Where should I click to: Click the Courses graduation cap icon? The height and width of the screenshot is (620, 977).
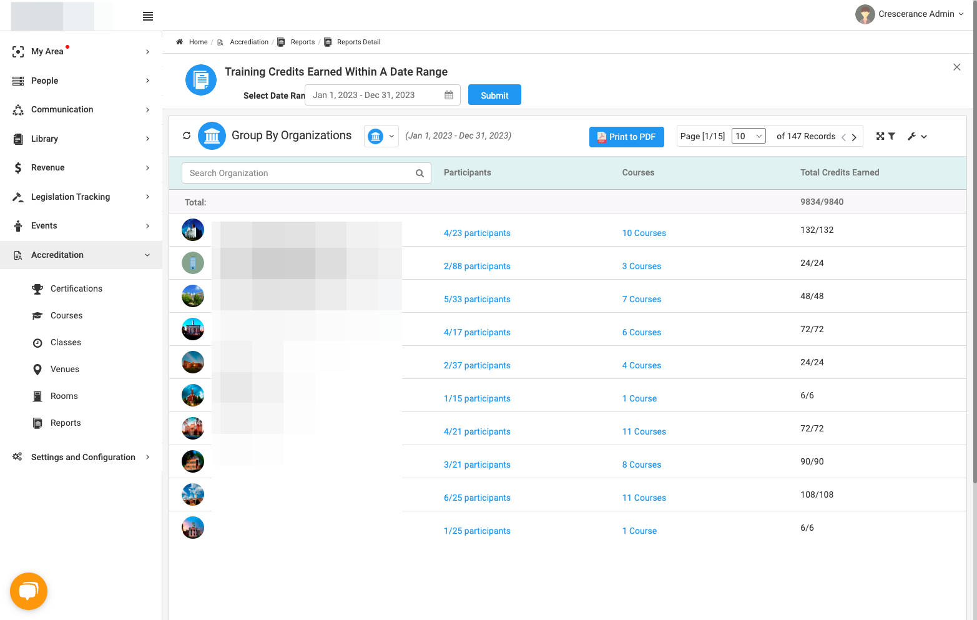click(37, 315)
